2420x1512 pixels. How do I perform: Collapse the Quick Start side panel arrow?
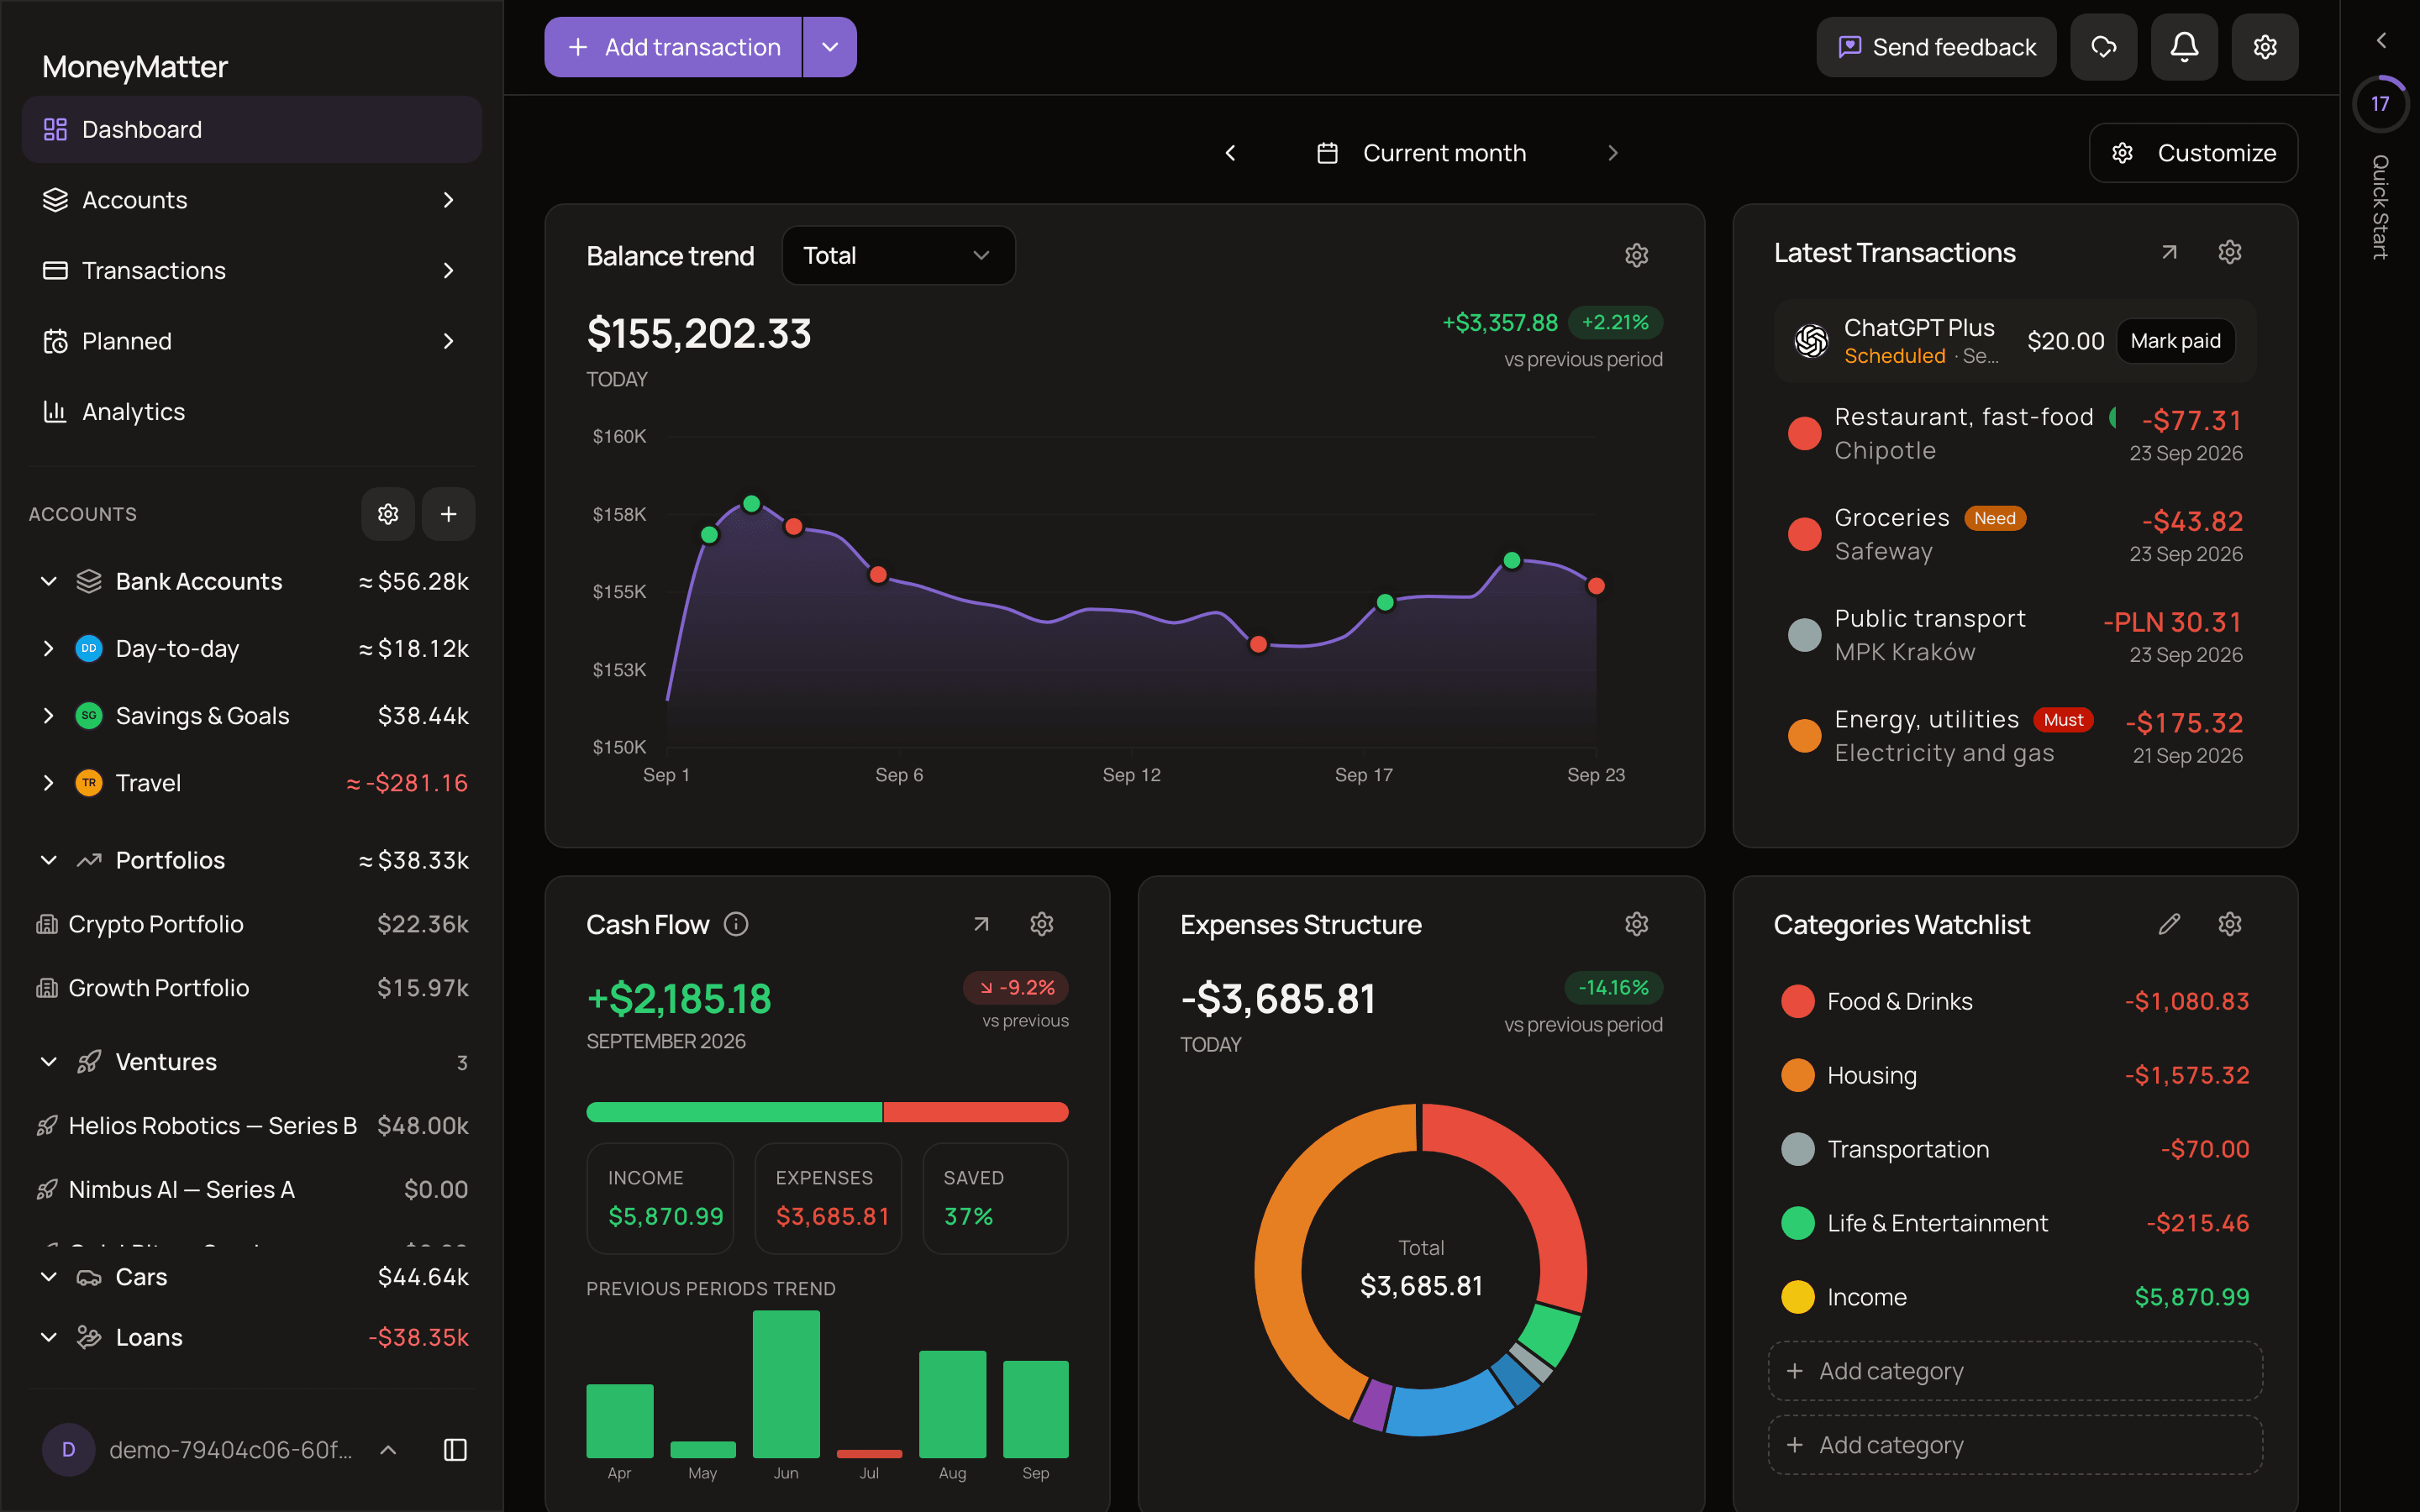(x=2381, y=41)
